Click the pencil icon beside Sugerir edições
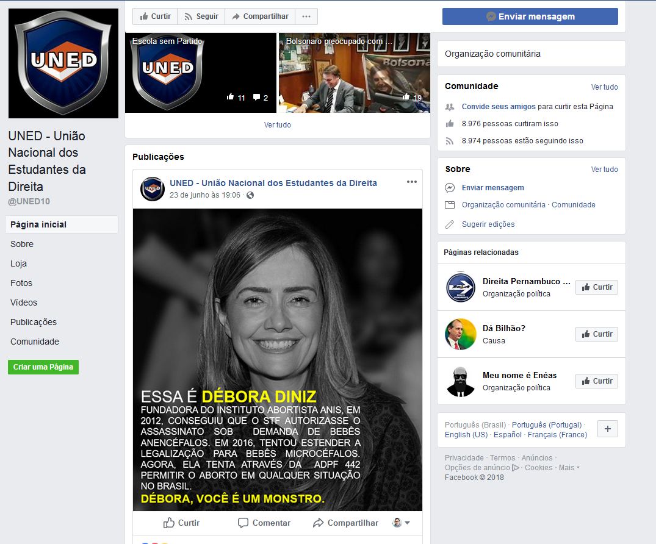 coord(449,223)
